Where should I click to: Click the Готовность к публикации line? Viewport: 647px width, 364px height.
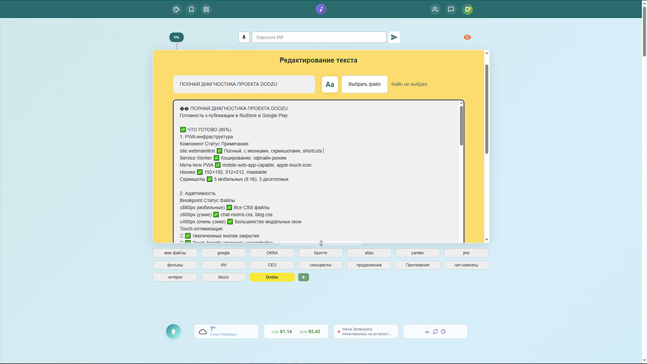(x=234, y=116)
